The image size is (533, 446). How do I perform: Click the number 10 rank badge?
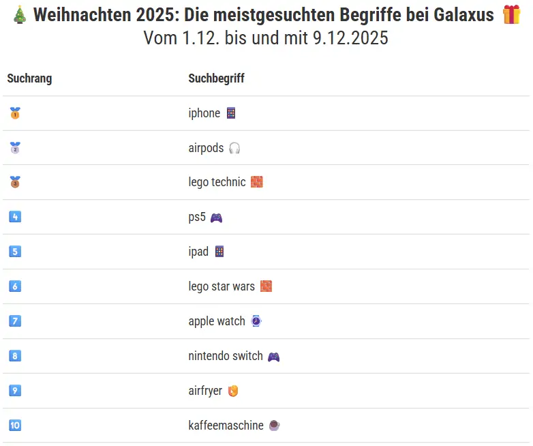(15, 426)
